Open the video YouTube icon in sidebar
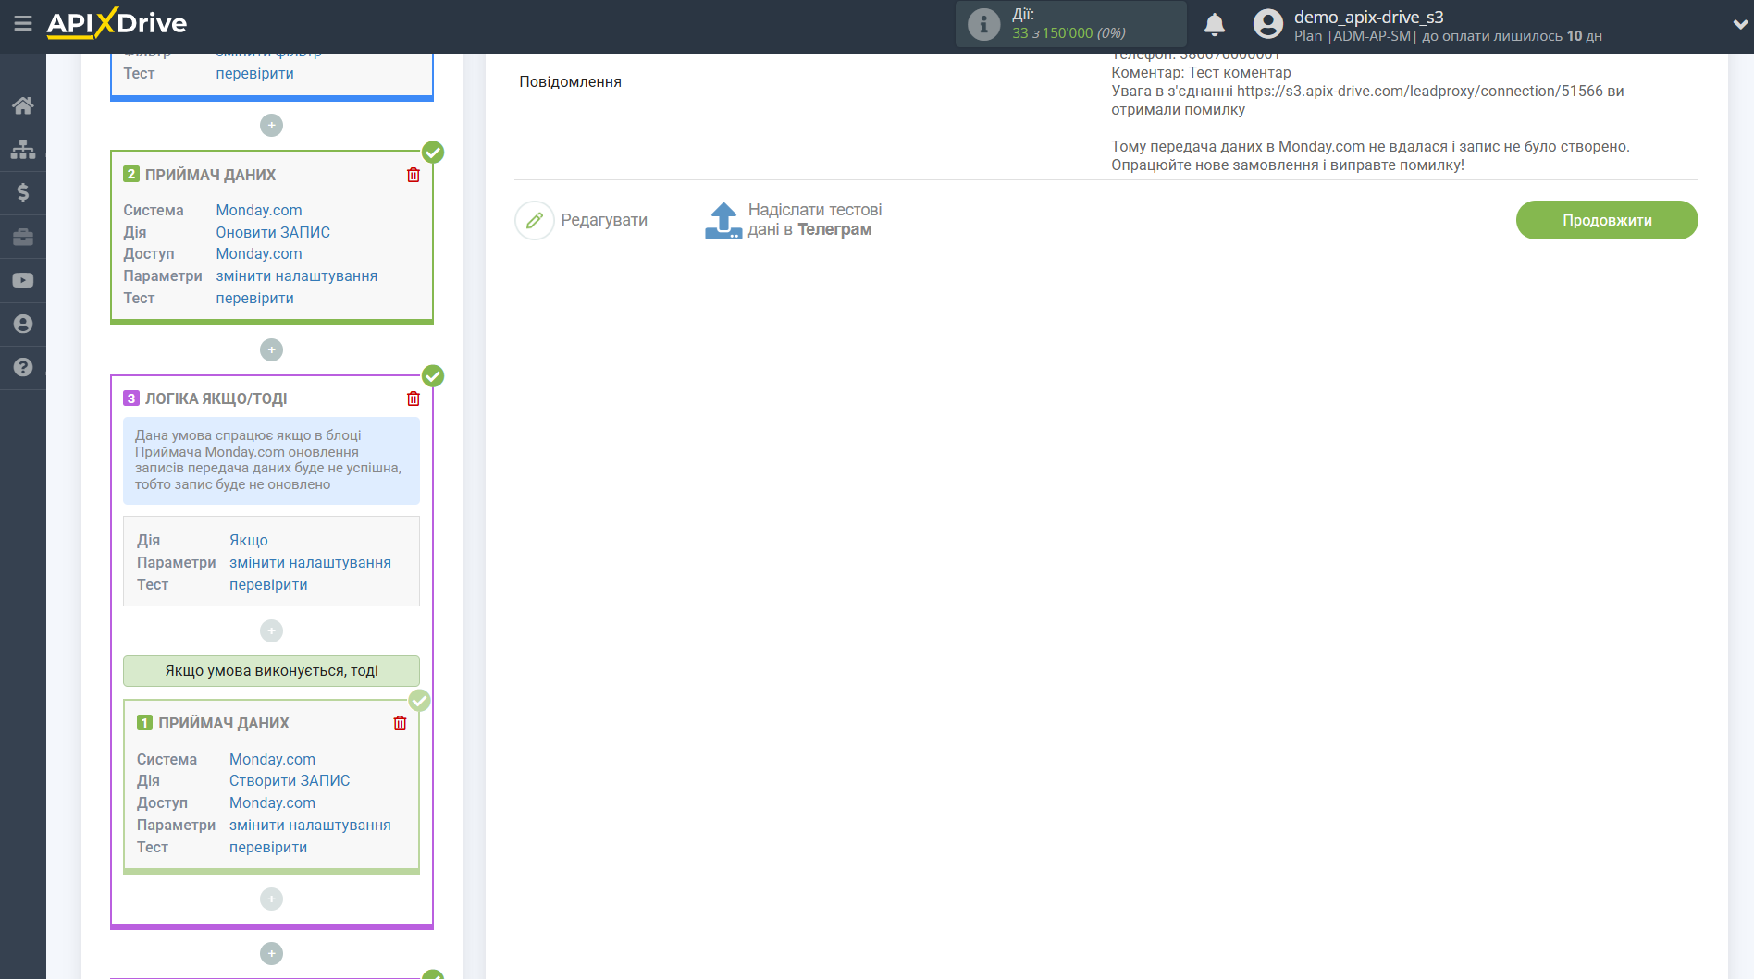The height and width of the screenshot is (979, 1754). (23, 280)
